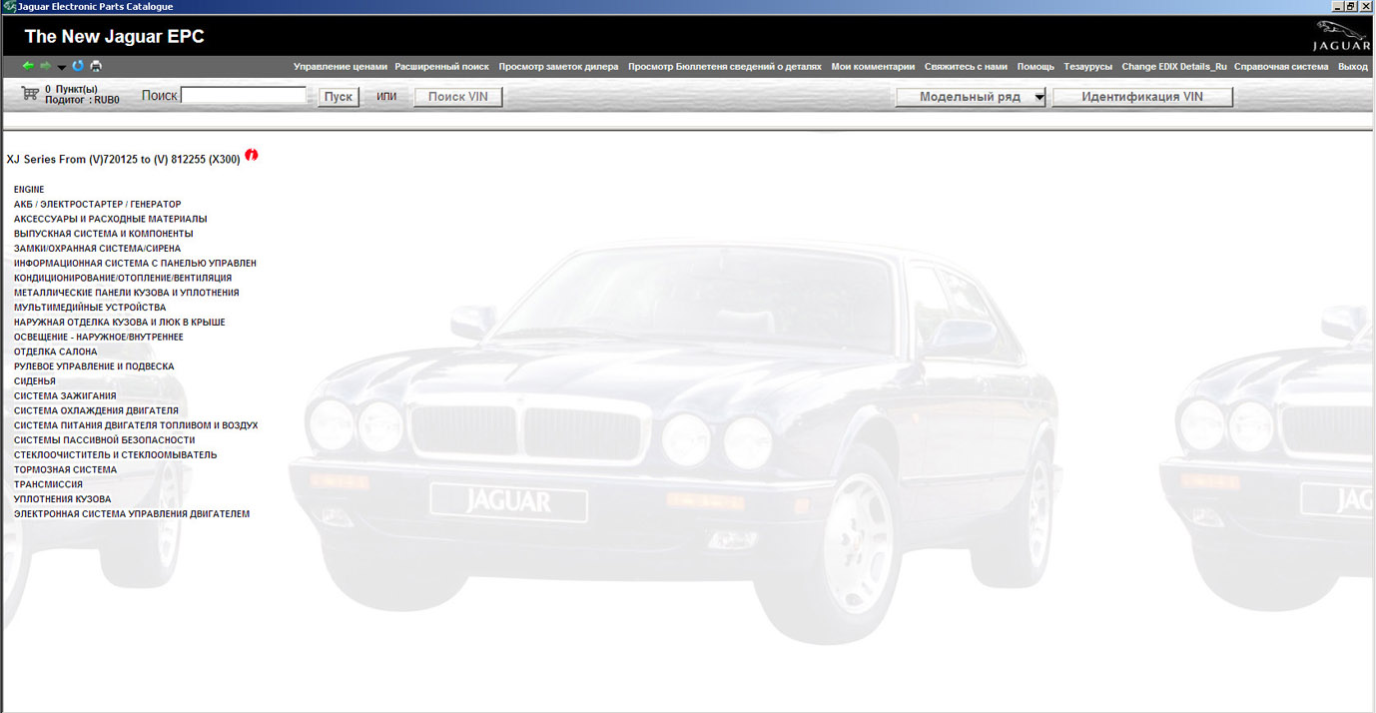Open Расширенный поиск menu item

pos(441,67)
